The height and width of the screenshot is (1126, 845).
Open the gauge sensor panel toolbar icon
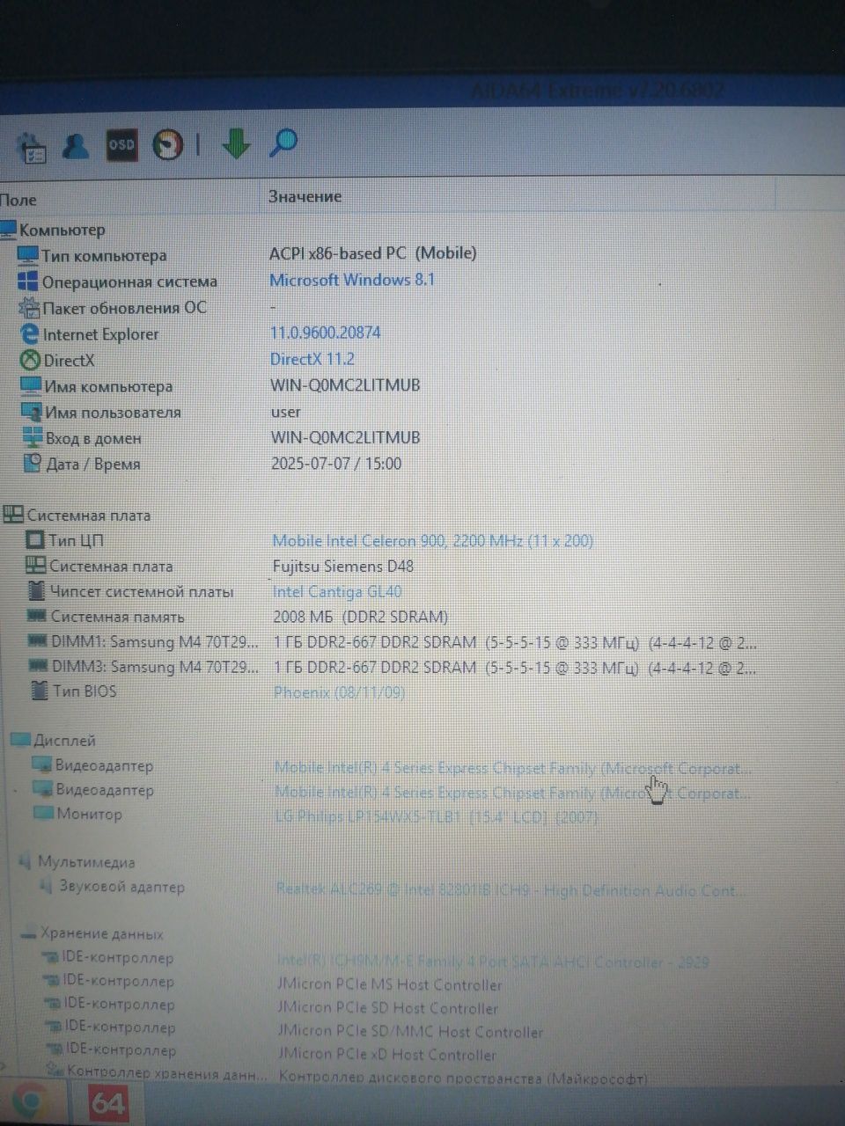[x=167, y=144]
